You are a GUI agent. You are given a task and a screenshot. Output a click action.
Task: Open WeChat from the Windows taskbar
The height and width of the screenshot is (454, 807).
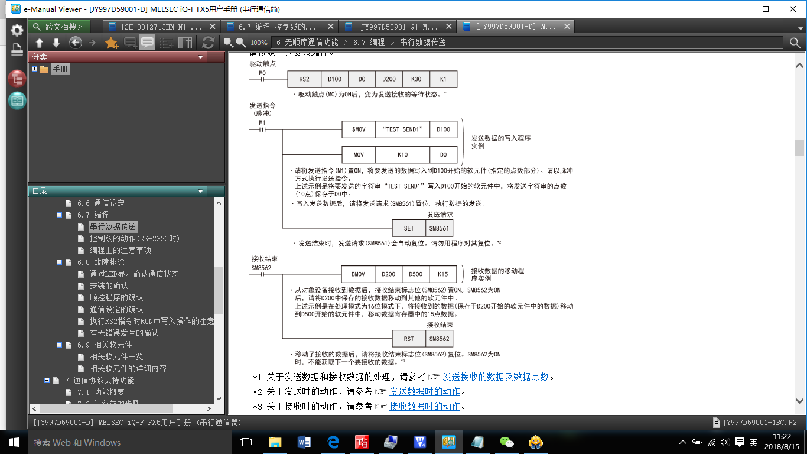(x=507, y=442)
